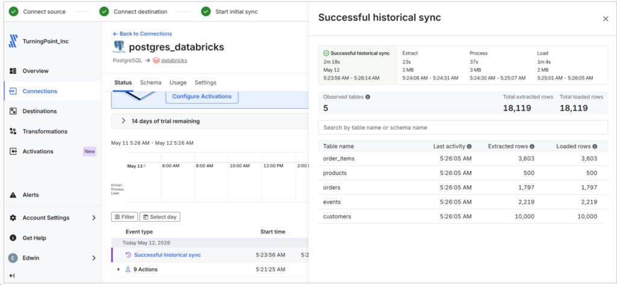Click the Connections arrow icon
This screenshot has width=617, height=285.
[13, 91]
